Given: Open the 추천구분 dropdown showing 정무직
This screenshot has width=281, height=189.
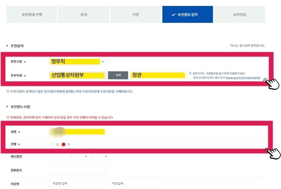Looking at the screenshot, I should click(x=78, y=62).
